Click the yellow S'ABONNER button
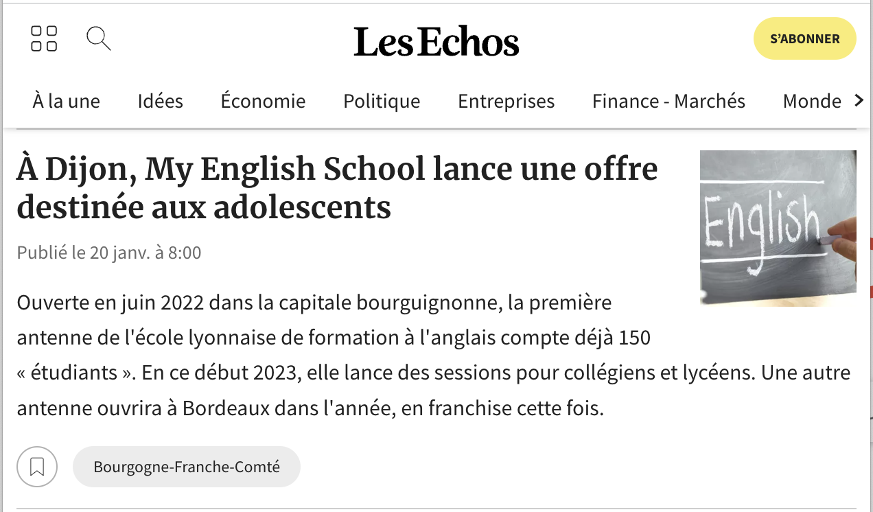The height and width of the screenshot is (512, 873). pos(804,39)
